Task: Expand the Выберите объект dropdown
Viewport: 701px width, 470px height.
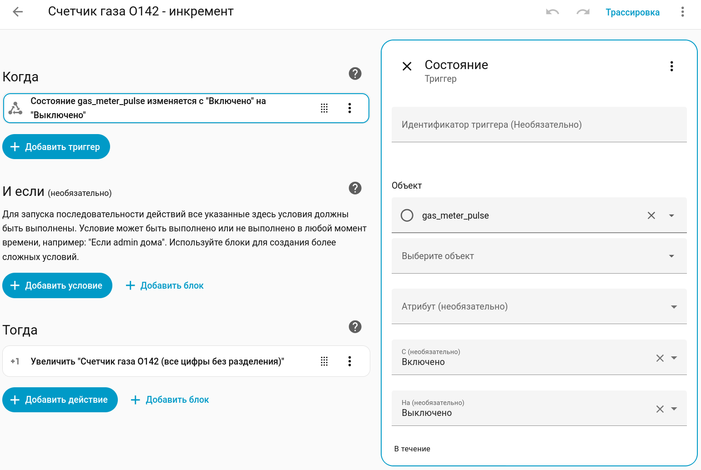Action: point(671,256)
